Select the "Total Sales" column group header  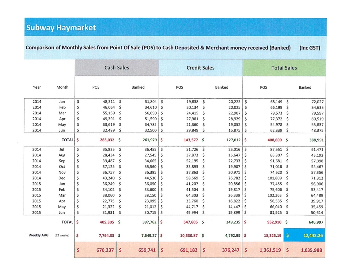[x=284, y=68]
